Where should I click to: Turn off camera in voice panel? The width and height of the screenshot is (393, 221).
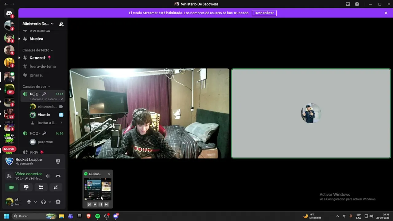11,187
